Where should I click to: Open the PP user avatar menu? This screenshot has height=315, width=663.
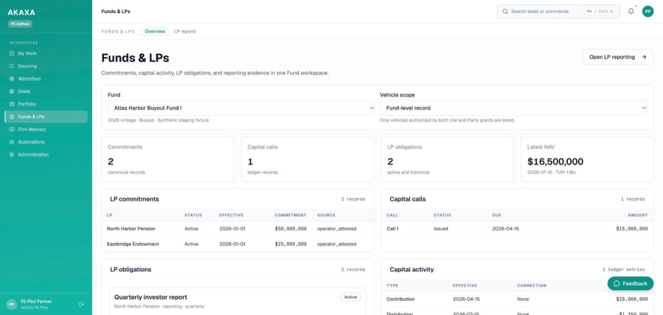coord(648,11)
